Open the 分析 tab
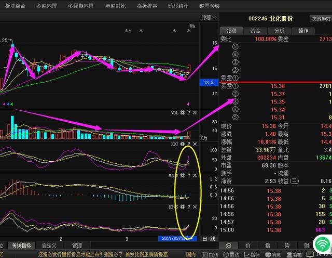Image resolution: width=332 pixels, height=258 pixels. (x=279, y=31)
